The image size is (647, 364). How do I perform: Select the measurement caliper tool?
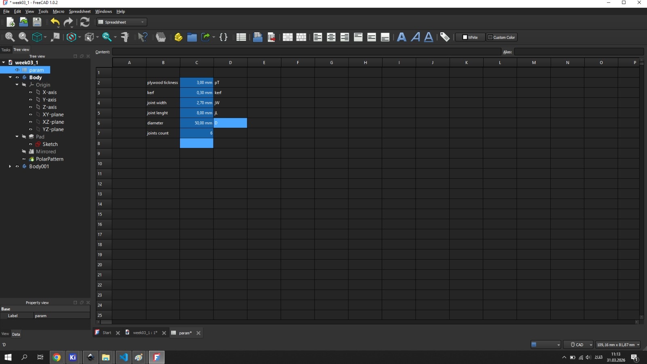[125, 37]
